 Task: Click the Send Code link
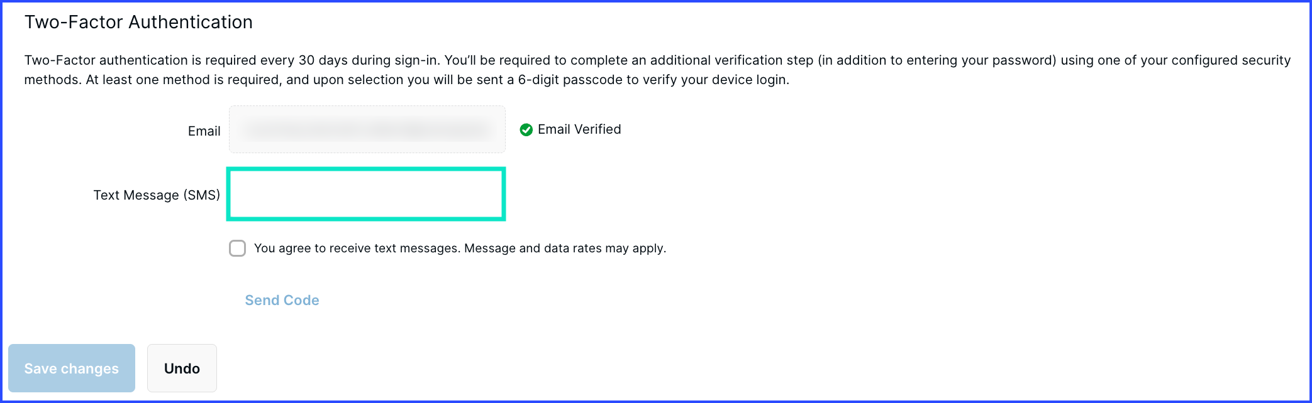(x=282, y=300)
